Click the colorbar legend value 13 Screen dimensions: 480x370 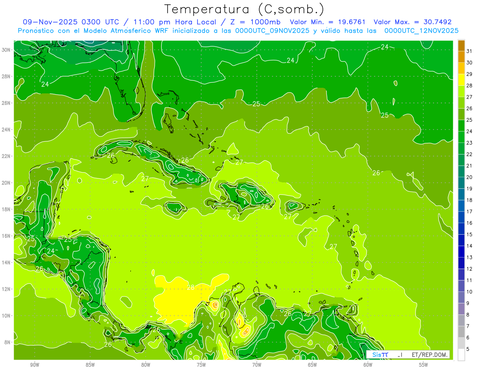[x=470, y=257]
